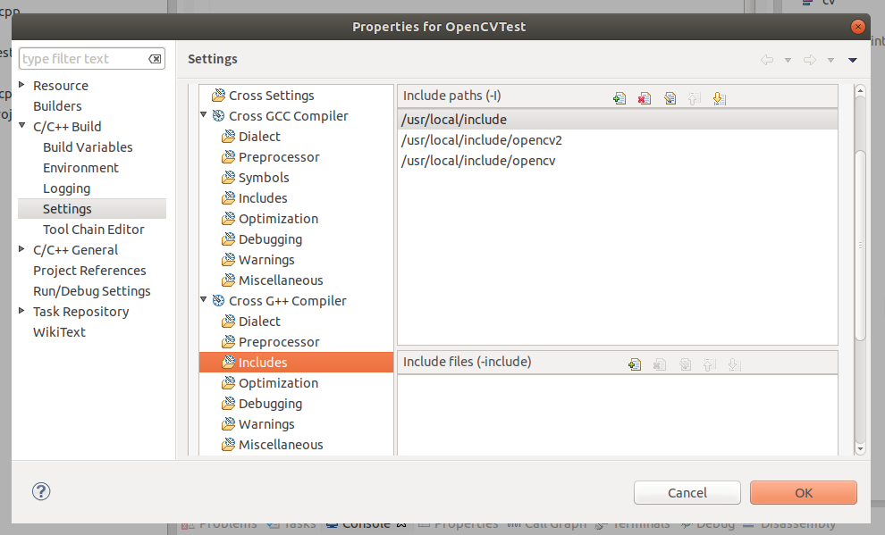The height and width of the screenshot is (535, 885).
Task: Collapse the C/C++ Build tree node
Action: 21,126
